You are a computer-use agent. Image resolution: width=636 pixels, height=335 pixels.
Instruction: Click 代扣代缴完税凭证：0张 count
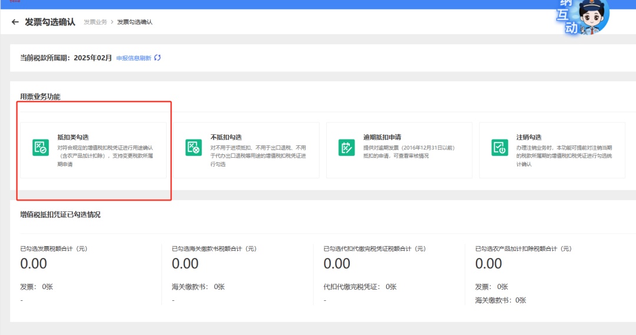(360, 287)
